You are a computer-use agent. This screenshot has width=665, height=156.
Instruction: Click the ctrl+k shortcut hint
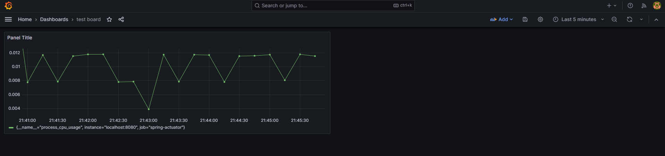coord(403,6)
